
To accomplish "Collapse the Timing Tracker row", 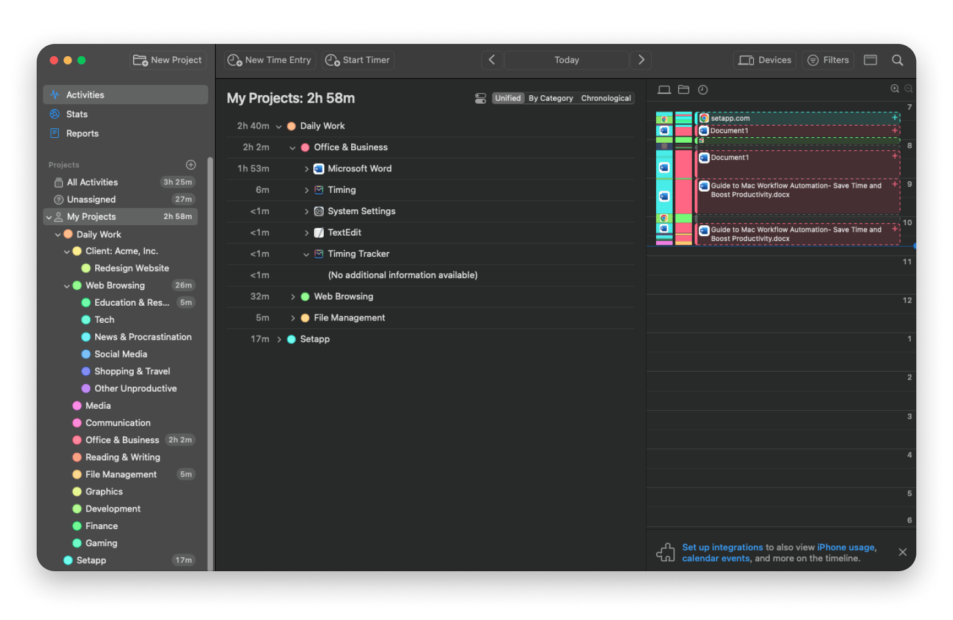I will [x=306, y=254].
